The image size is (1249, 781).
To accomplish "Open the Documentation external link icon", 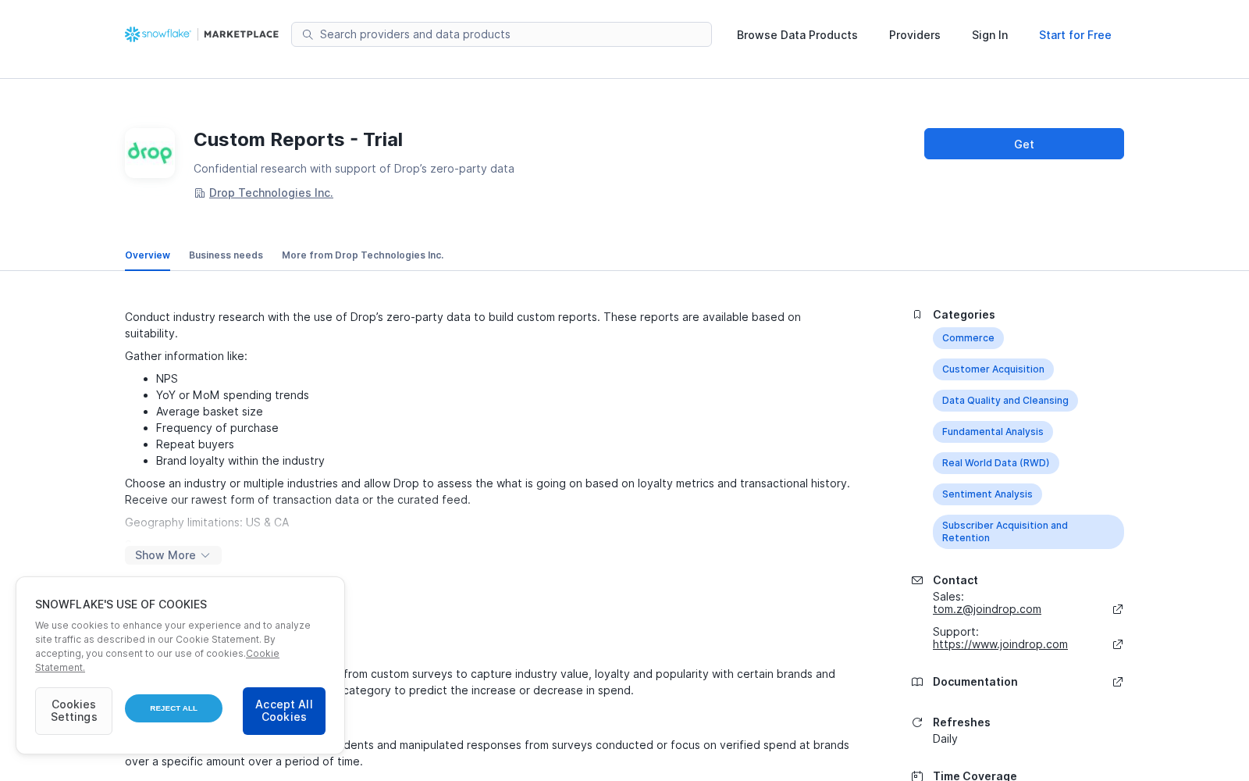I will (x=1118, y=682).
